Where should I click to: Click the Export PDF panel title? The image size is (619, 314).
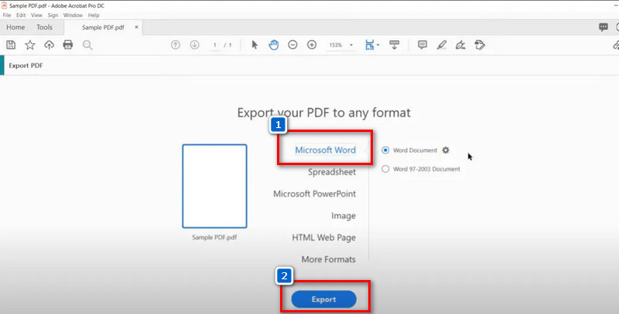[26, 66]
